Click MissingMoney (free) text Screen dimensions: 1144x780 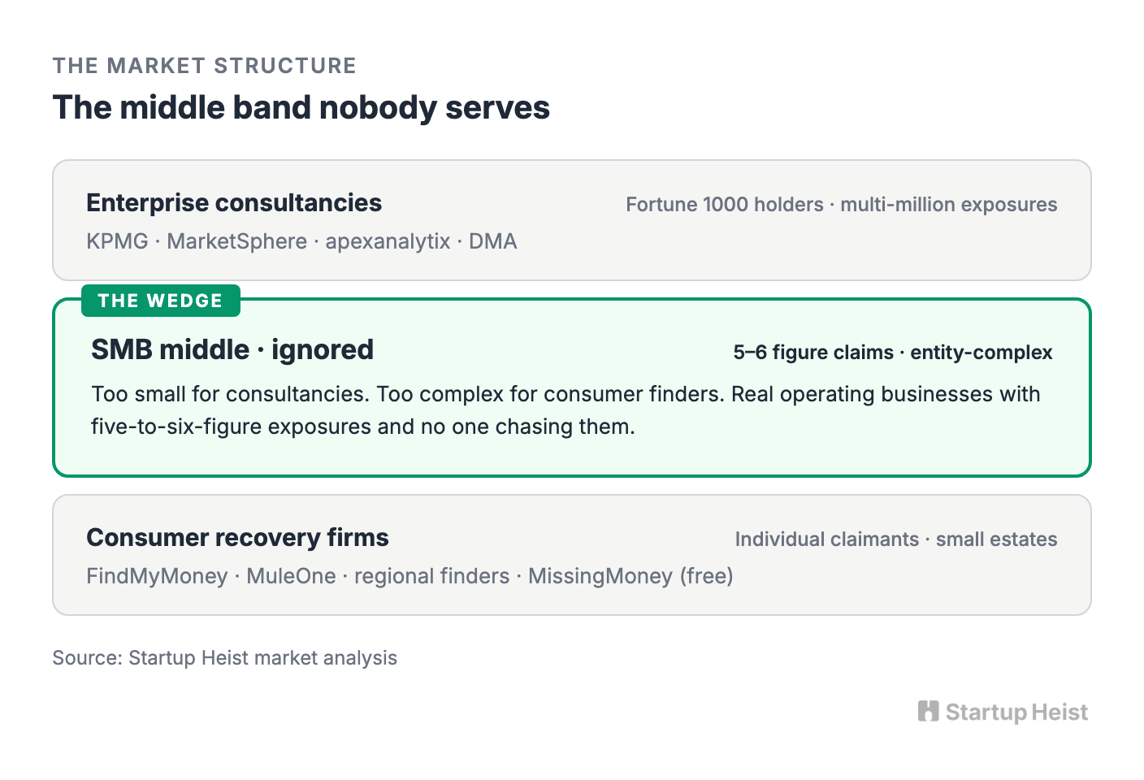point(630,576)
